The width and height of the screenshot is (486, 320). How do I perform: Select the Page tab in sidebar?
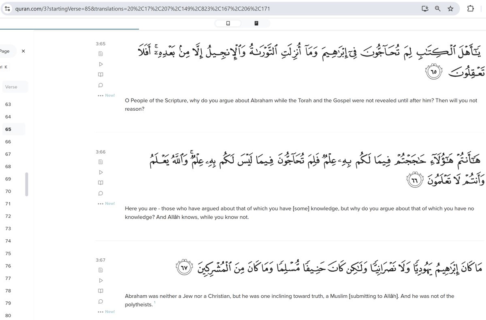(6, 51)
